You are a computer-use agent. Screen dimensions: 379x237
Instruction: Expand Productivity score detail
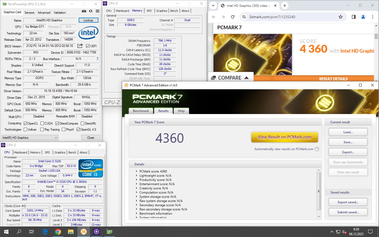coord(137,180)
